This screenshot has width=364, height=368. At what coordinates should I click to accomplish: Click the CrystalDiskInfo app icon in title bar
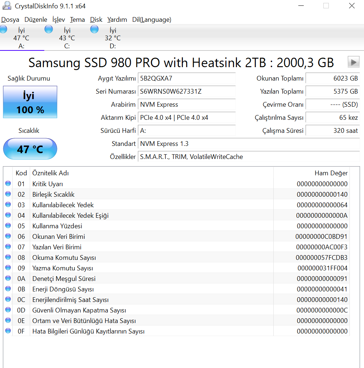click(7, 6)
